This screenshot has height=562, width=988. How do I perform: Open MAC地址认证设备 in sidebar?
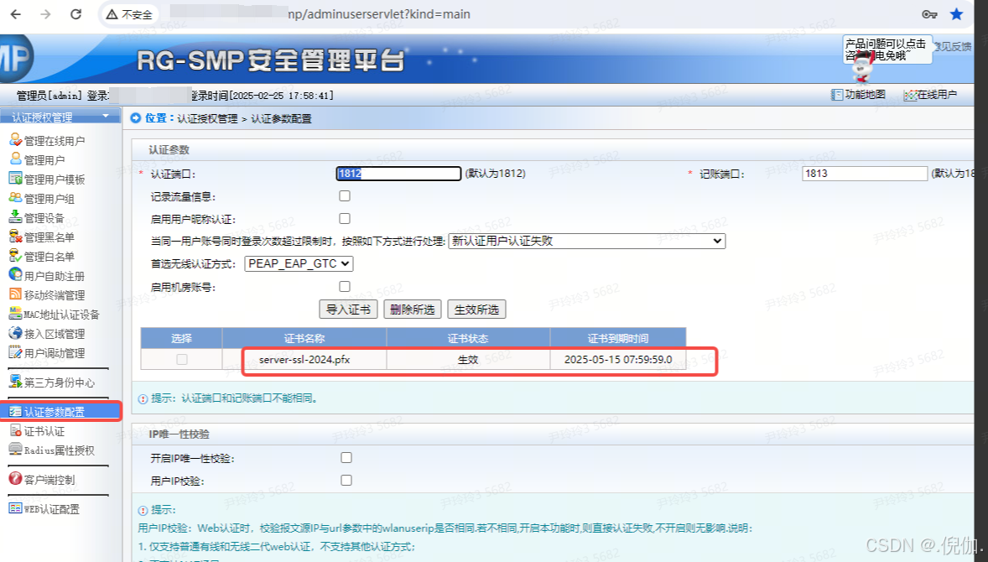[55, 314]
